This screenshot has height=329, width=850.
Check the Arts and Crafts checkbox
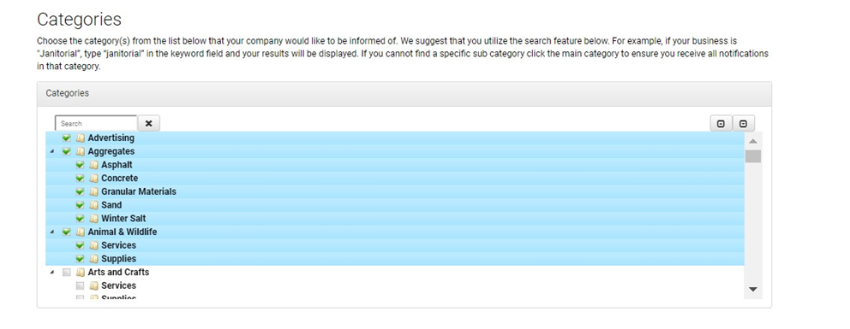tap(67, 273)
